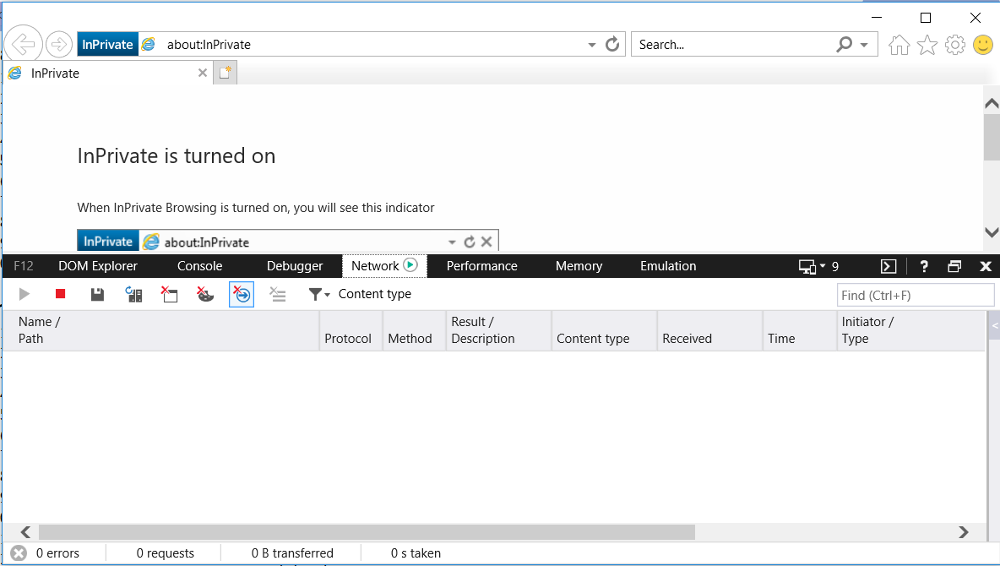1000x566 pixels.
Task: Click the page scrollbar down arrow
Action: [x=992, y=232]
